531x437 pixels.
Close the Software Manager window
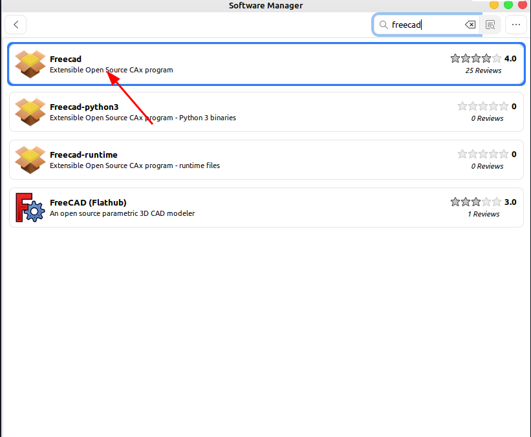[523, 5]
